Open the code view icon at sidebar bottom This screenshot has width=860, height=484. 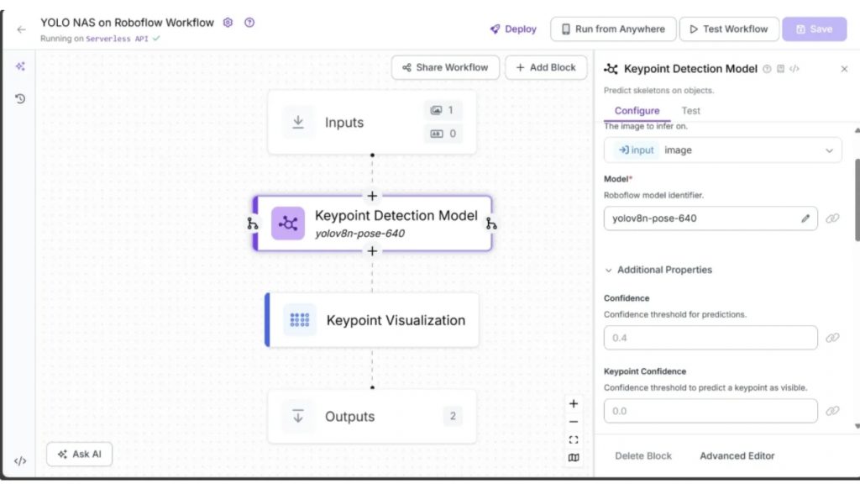click(21, 461)
